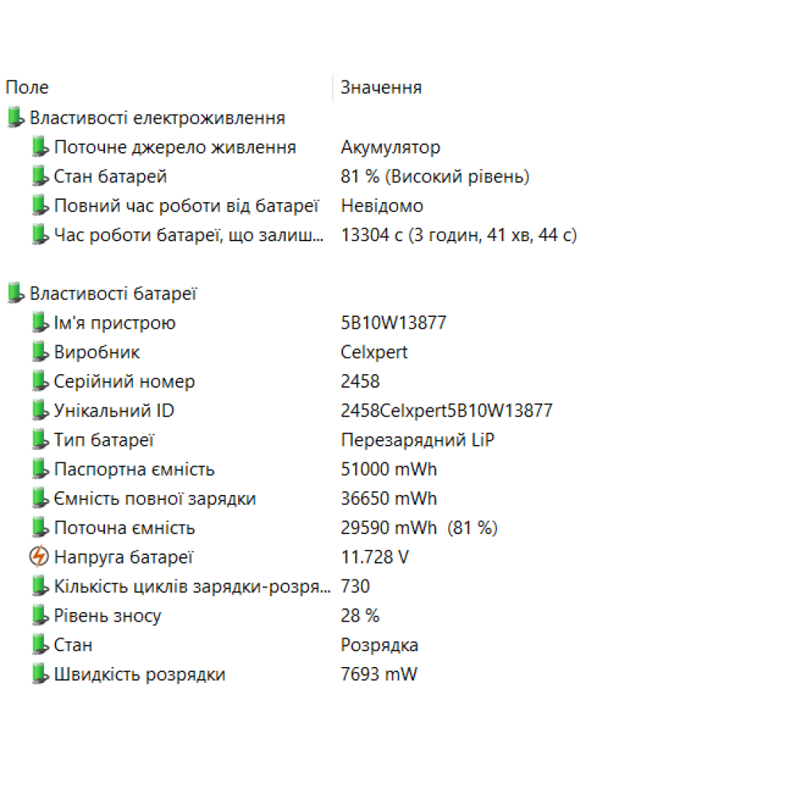Select the Паспортна ємність row
The image size is (796, 796).
tap(134, 470)
